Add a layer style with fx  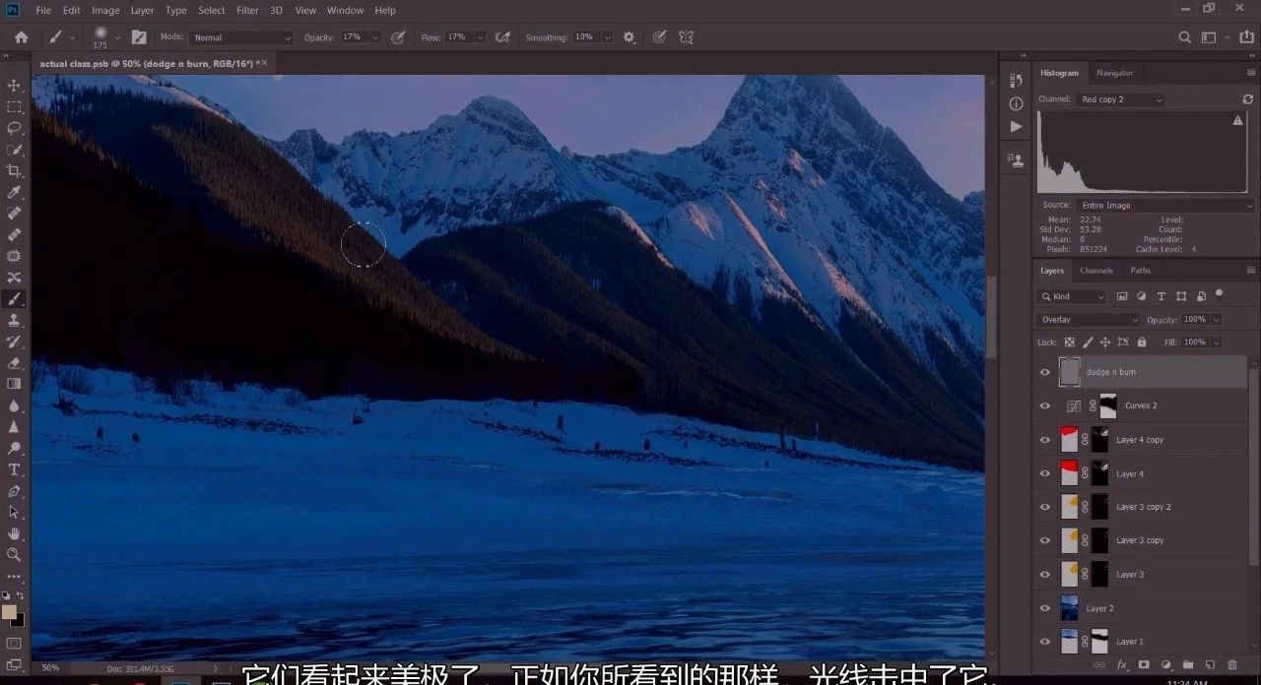point(1121,665)
